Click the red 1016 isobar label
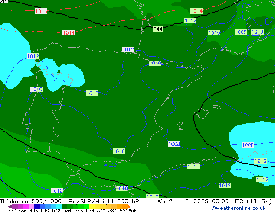This screenshot has height=212, width=275. (41, 11)
